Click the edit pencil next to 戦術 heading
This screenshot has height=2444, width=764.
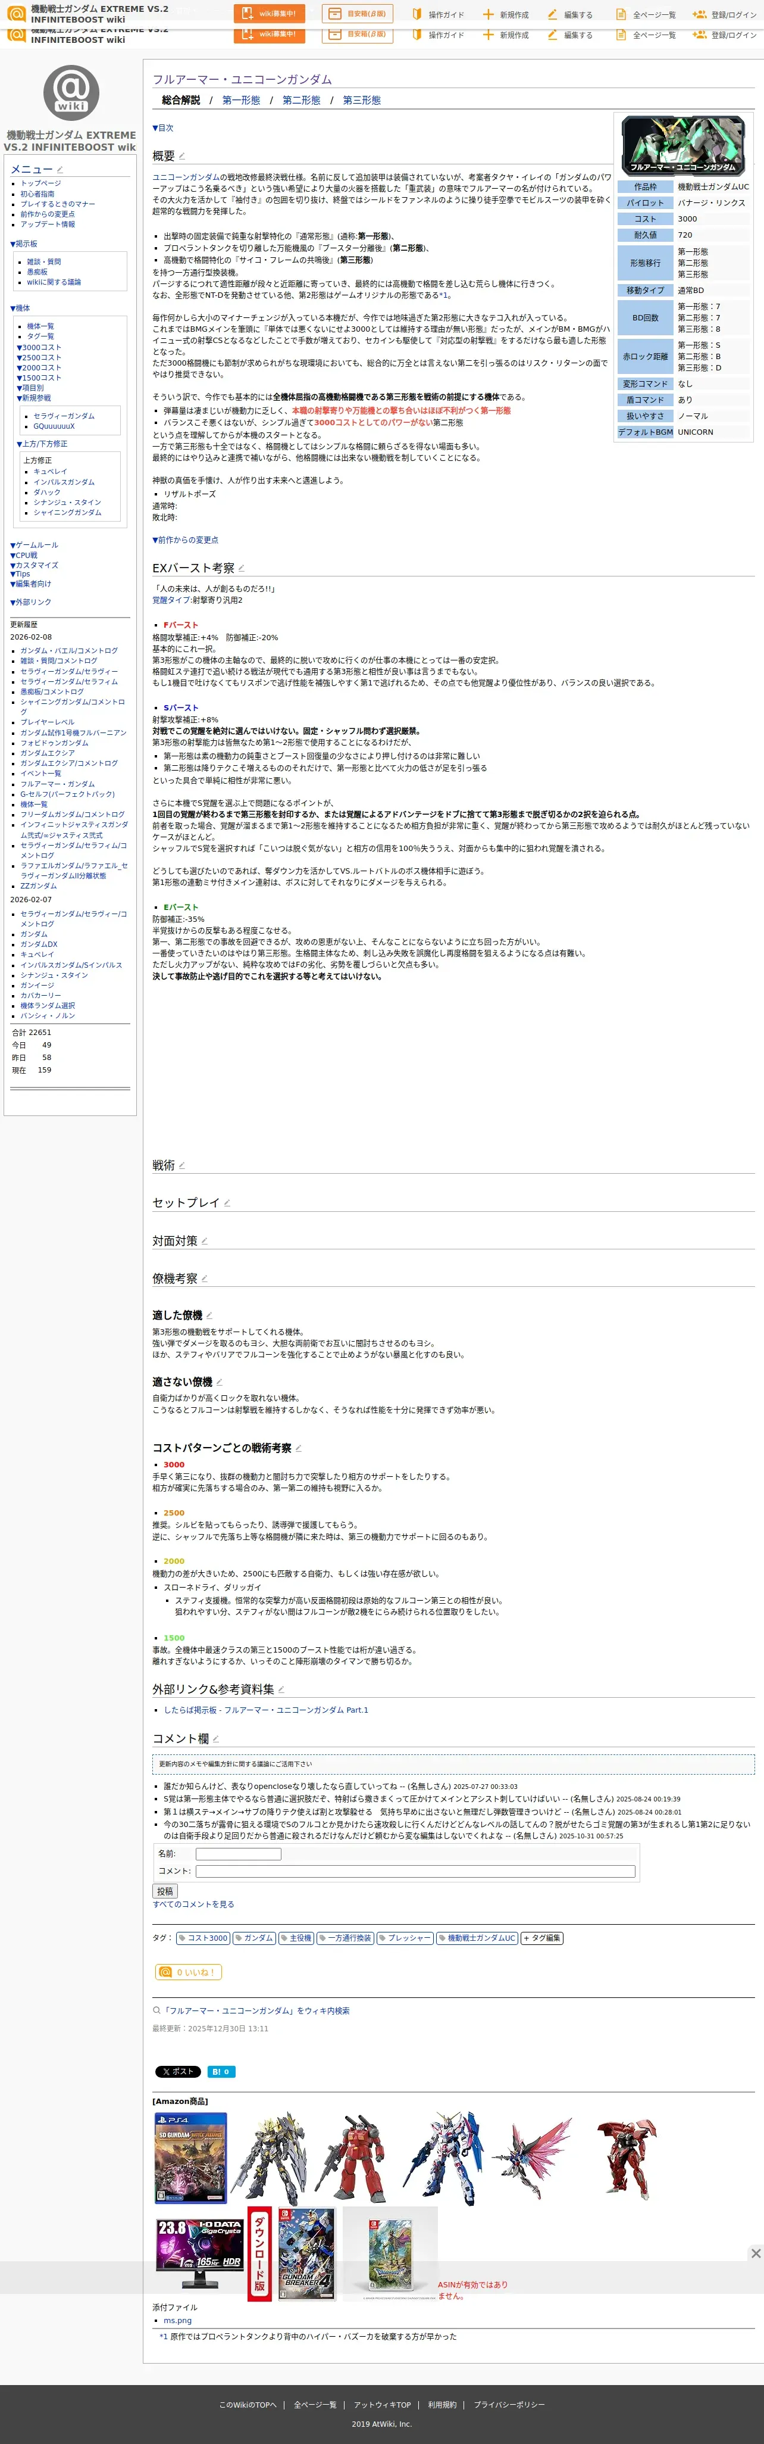click(182, 1166)
